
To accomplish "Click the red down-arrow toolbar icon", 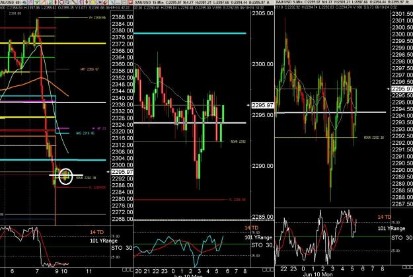I will (x=87, y=2).
